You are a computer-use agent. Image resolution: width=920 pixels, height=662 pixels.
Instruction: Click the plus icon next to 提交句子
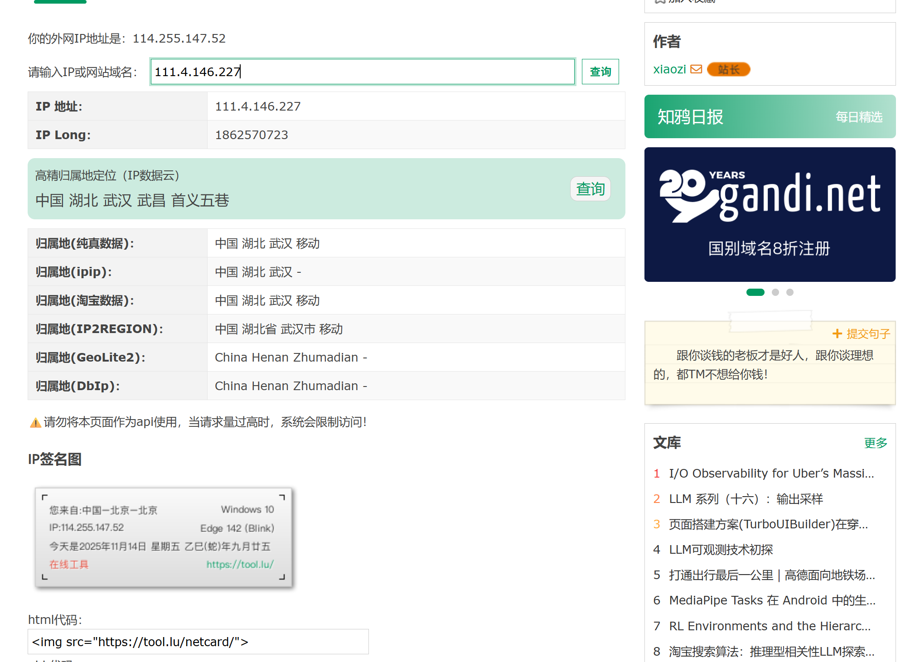pyautogui.click(x=837, y=334)
